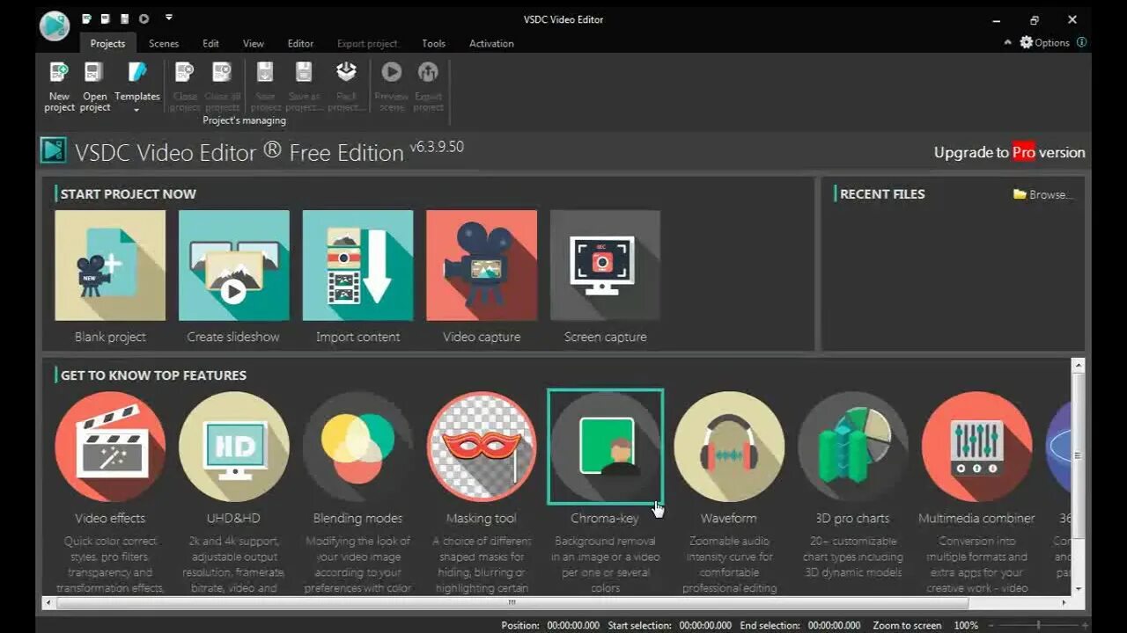The image size is (1127, 633).
Task: Click Upgrade to Pro version link
Action: (x=1010, y=152)
